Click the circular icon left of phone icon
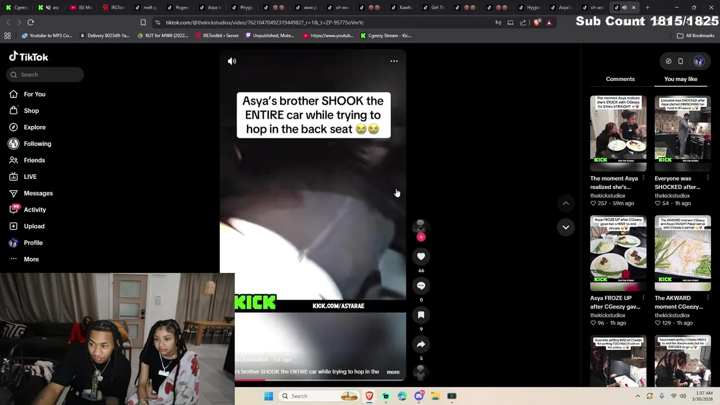 tap(668, 61)
